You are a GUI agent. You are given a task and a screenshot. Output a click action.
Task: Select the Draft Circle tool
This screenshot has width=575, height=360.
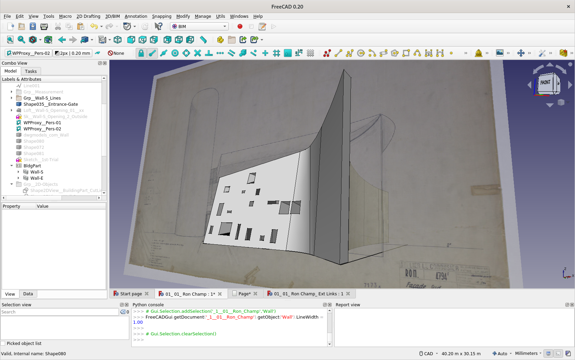tap(361, 53)
